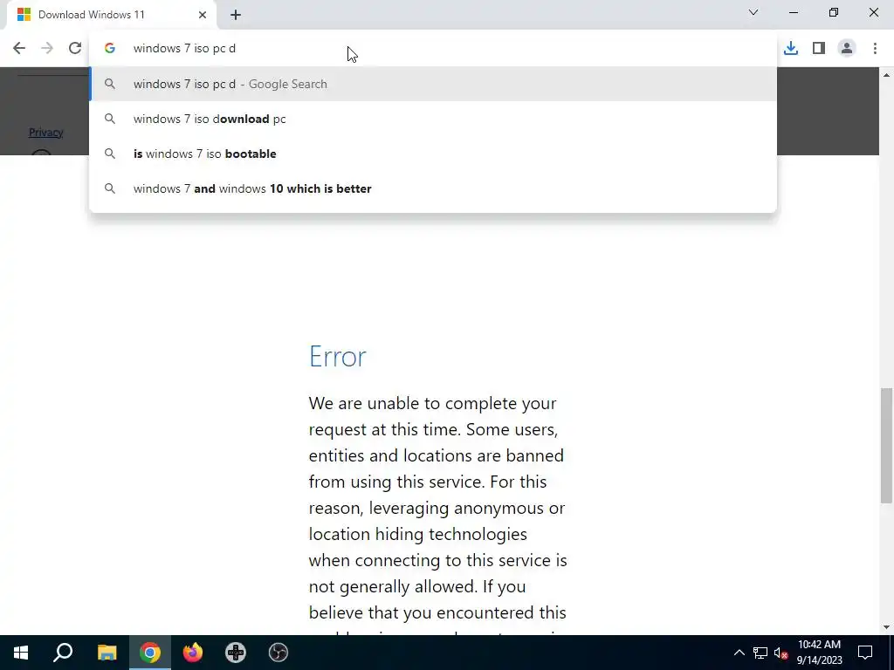This screenshot has height=670, width=894.
Task: Open the Windows Start menu
Action: [x=21, y=653]
